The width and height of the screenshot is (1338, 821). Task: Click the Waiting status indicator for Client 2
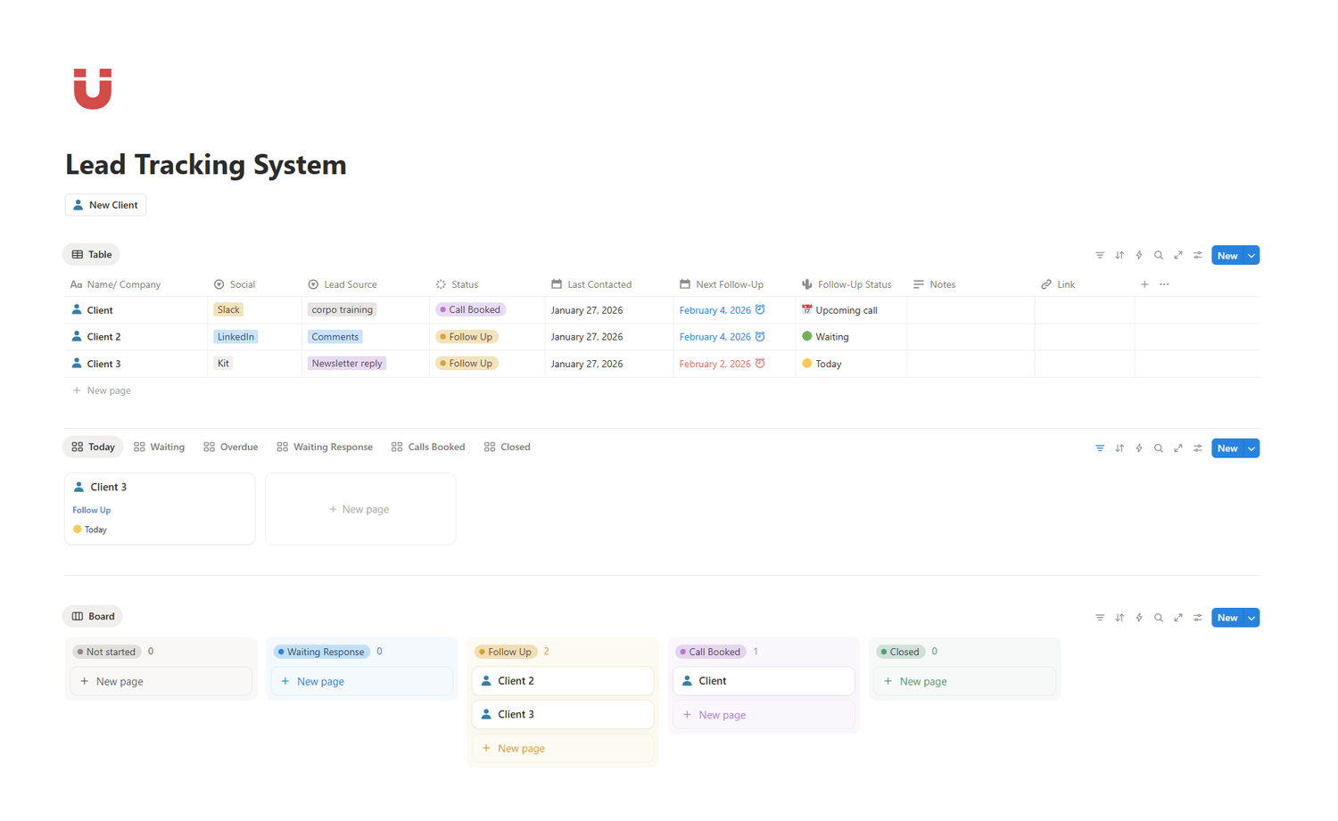(805, 336)
